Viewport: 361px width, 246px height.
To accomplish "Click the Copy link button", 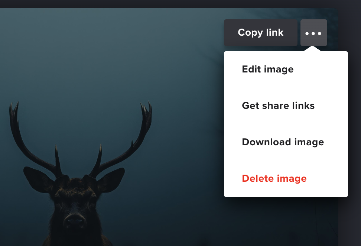I will point(260,33).
